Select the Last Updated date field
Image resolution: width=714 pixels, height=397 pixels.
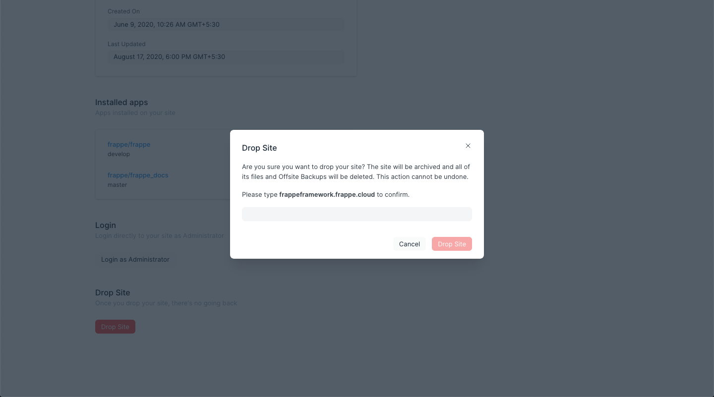click(x=226, y=57)
